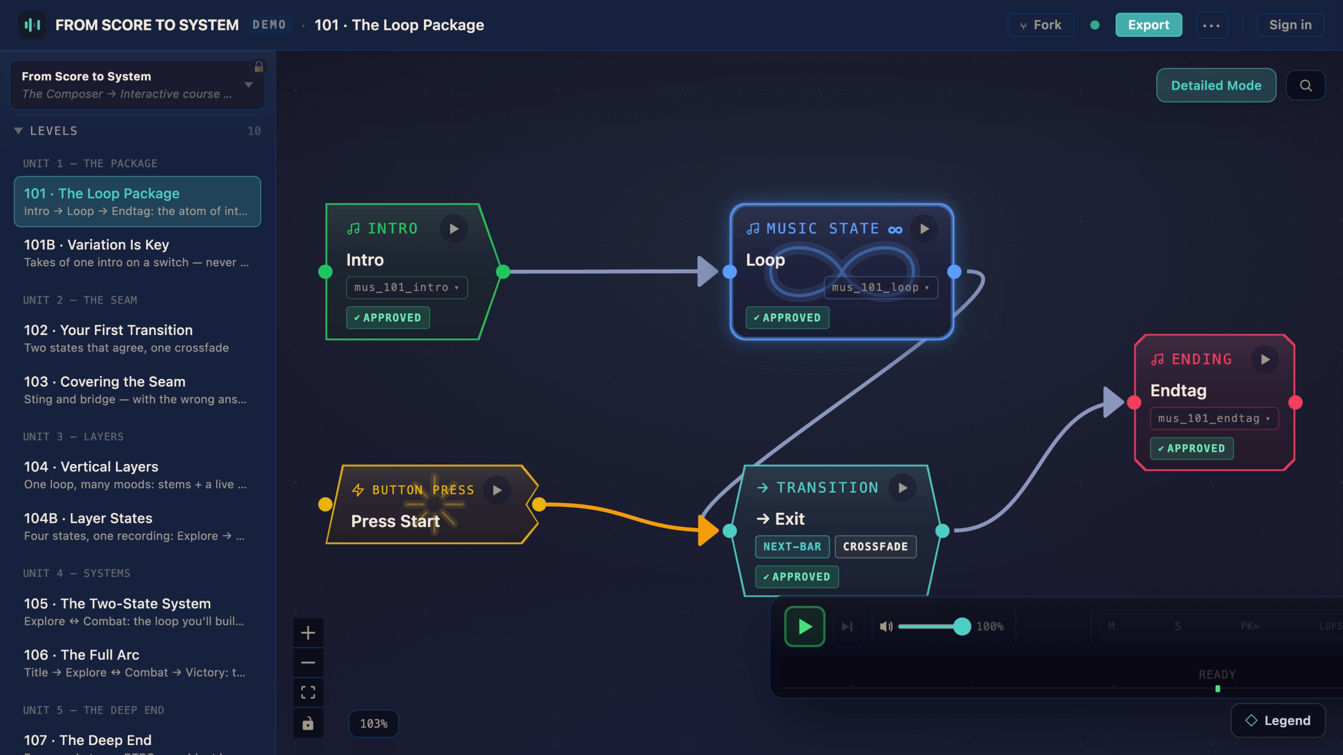1343x755 pixels.
Task: Play the Intro node preview
Action: [x=454, y=229]
